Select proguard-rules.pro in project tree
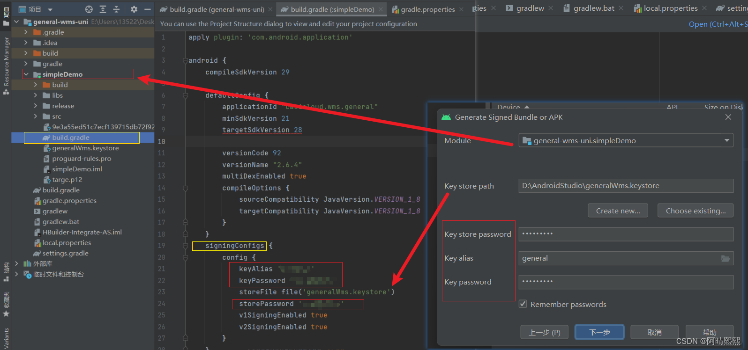This screenshot has height=350, width=748. tap(82, 159)
